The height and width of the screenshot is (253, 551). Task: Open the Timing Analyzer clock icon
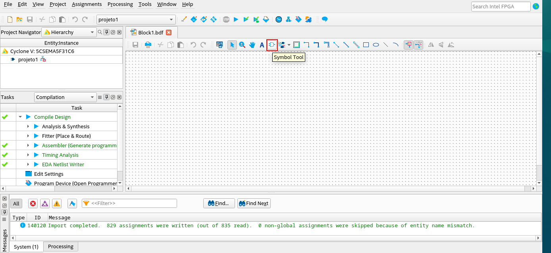click(279, 19)
